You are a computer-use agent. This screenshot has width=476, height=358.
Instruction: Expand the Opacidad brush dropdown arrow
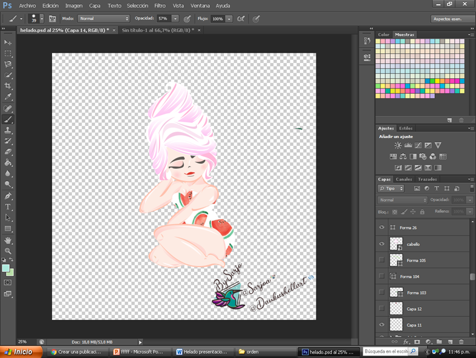click(x=175, y=19)
